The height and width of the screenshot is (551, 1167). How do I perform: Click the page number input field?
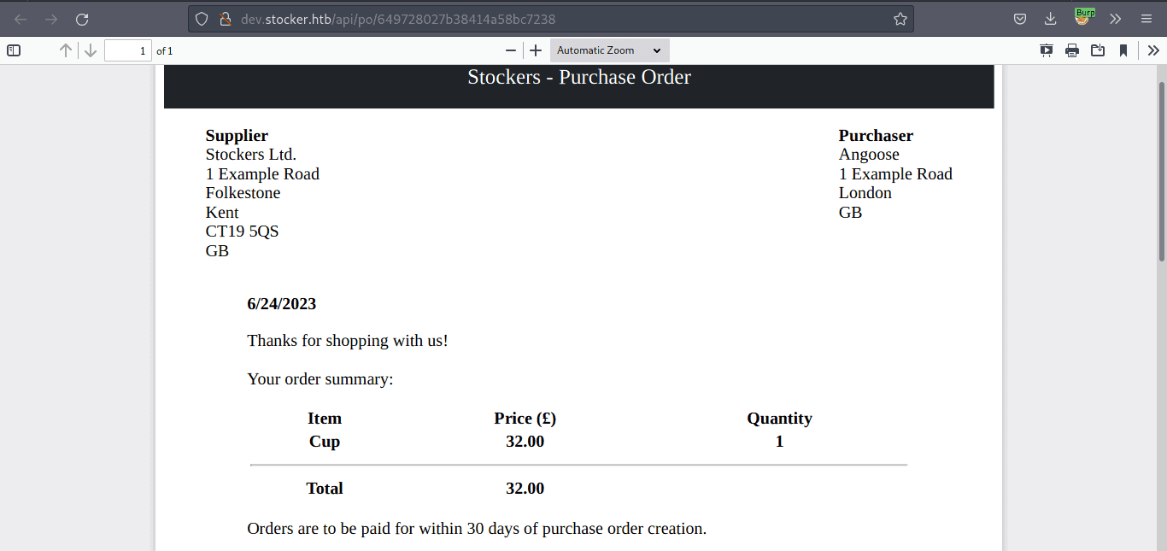(127, 50)
